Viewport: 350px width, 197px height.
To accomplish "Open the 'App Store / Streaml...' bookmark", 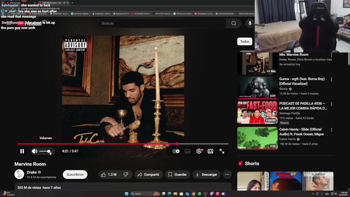I will 80,13.
